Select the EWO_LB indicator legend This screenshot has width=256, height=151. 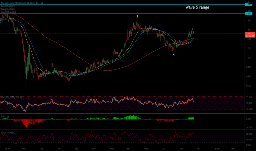coord(5,117)
